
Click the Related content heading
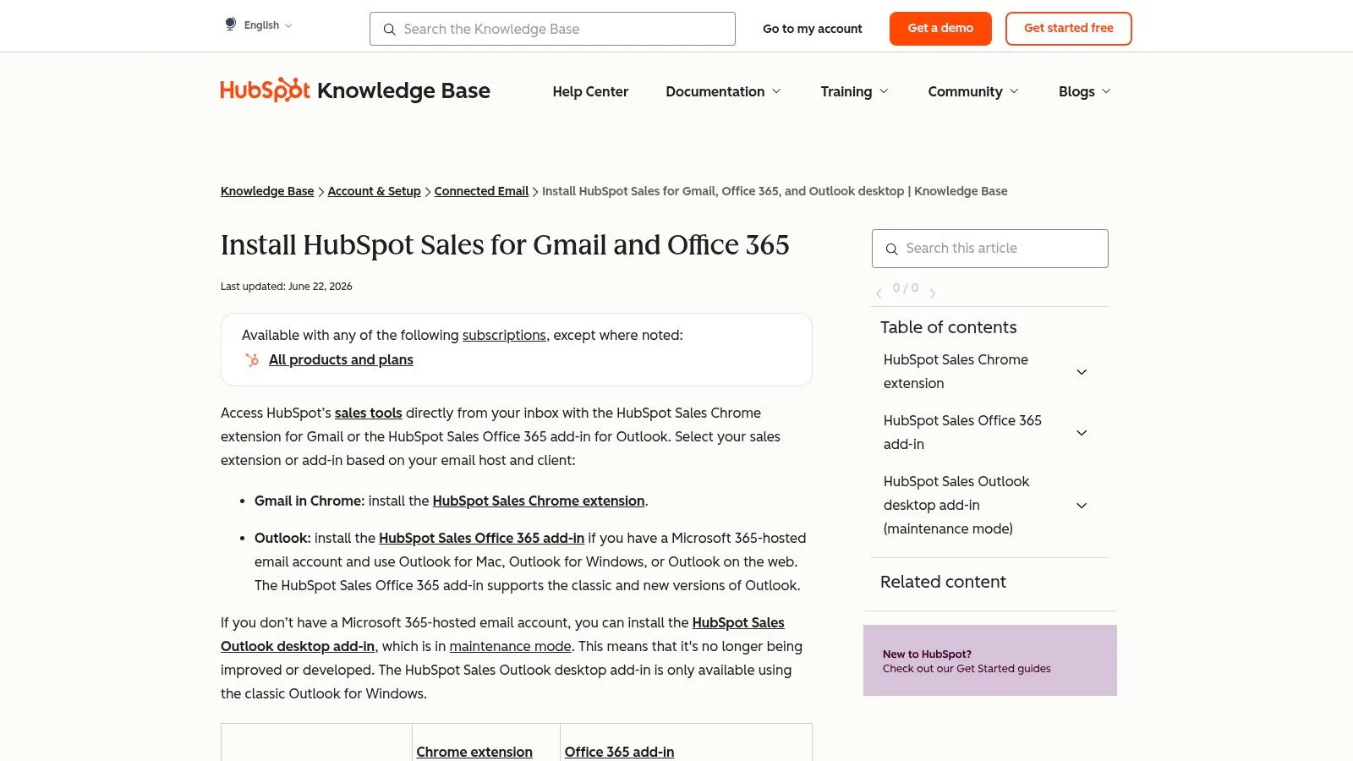(943, 583)
